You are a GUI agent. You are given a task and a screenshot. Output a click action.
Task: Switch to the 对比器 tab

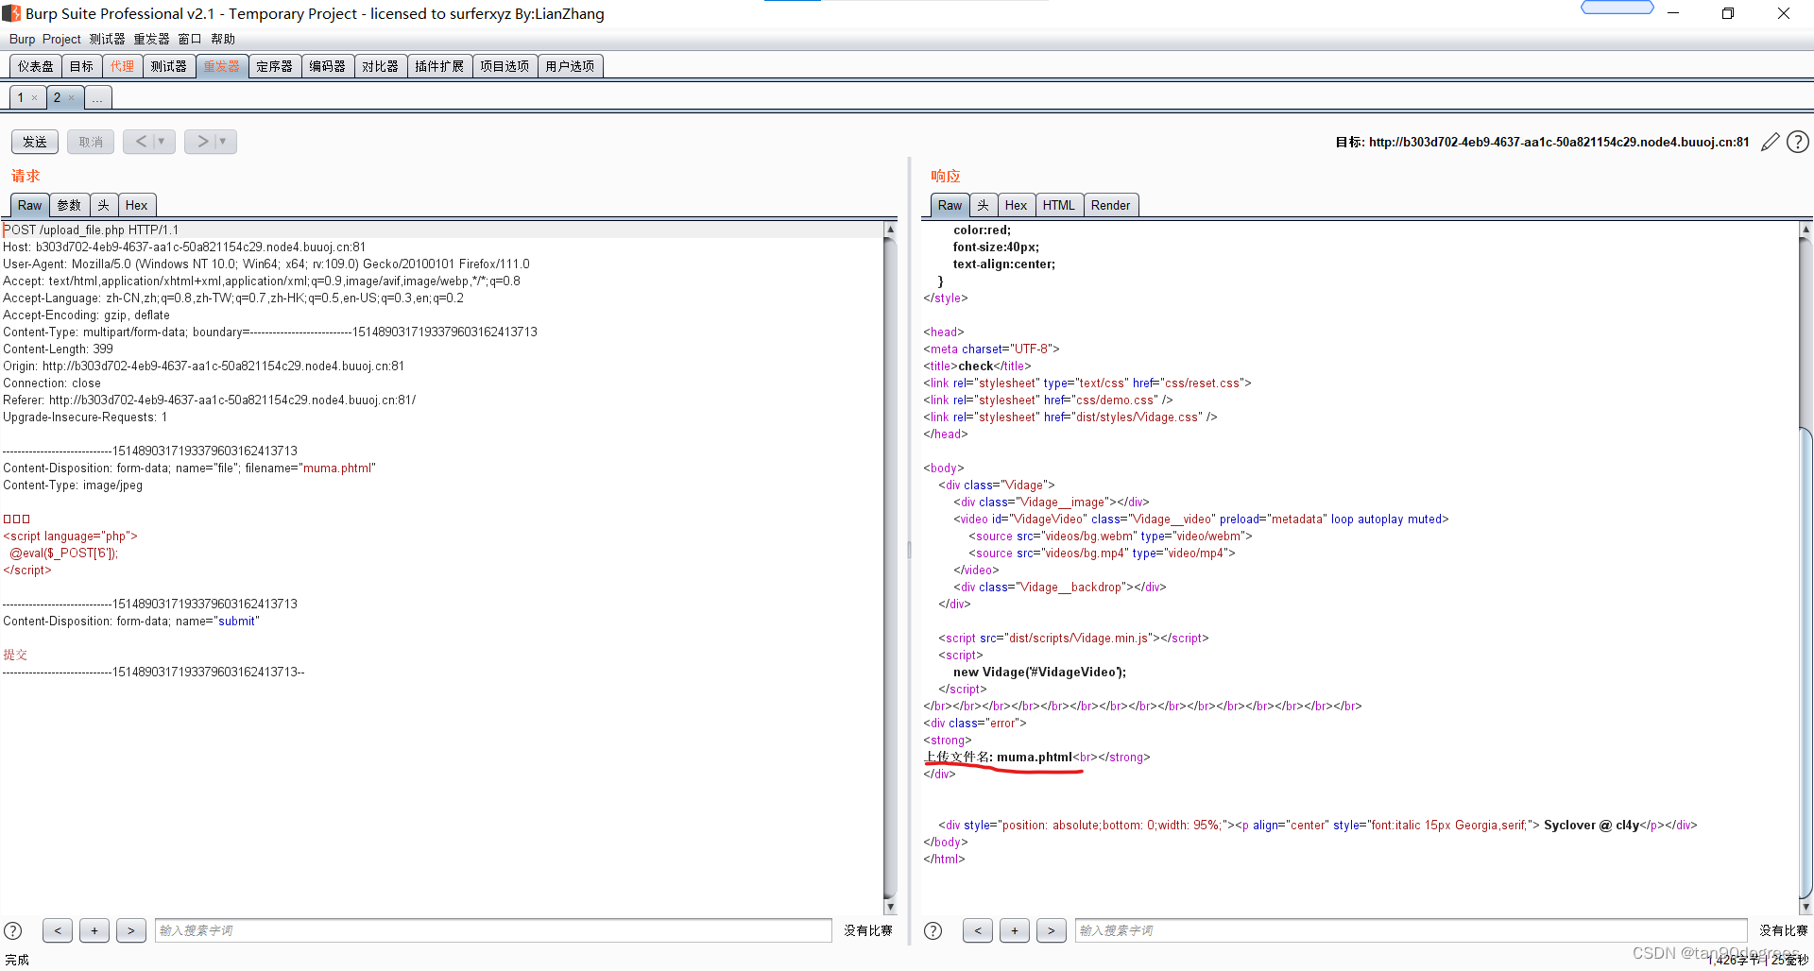pyautogui.click(x=381, y=66)
